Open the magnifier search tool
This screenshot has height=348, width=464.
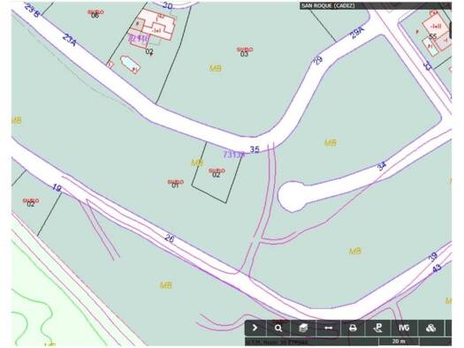(278, 328)
